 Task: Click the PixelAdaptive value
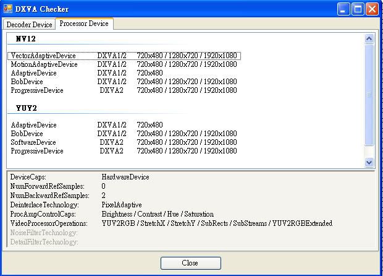(122, 205)
